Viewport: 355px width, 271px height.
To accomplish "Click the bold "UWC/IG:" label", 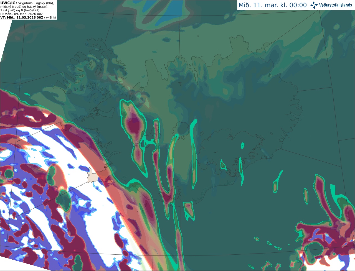I will tap(9, 3).
